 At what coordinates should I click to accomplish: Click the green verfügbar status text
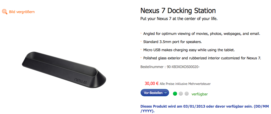pos(200,94)
